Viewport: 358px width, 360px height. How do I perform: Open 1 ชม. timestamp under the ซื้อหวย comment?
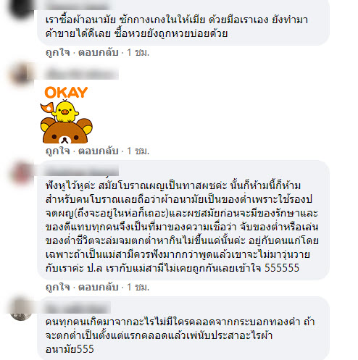click(x=138, y=52)
